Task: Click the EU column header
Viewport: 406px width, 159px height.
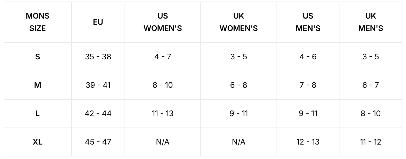Action: pyautogui.click(x=98, y=22)
